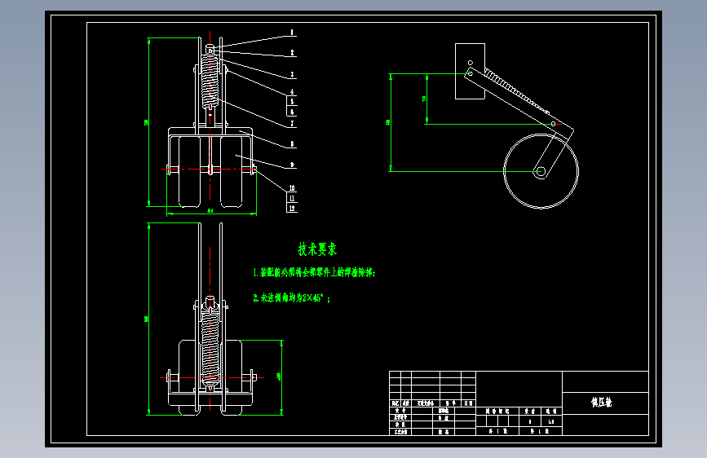The image size is (707, 458).
Task: Click the '镇压轮' title block name
Action: pos(602,402)
